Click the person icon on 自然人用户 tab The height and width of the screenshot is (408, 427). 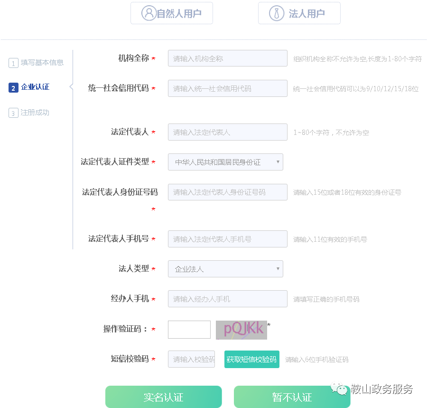(148, 13)
